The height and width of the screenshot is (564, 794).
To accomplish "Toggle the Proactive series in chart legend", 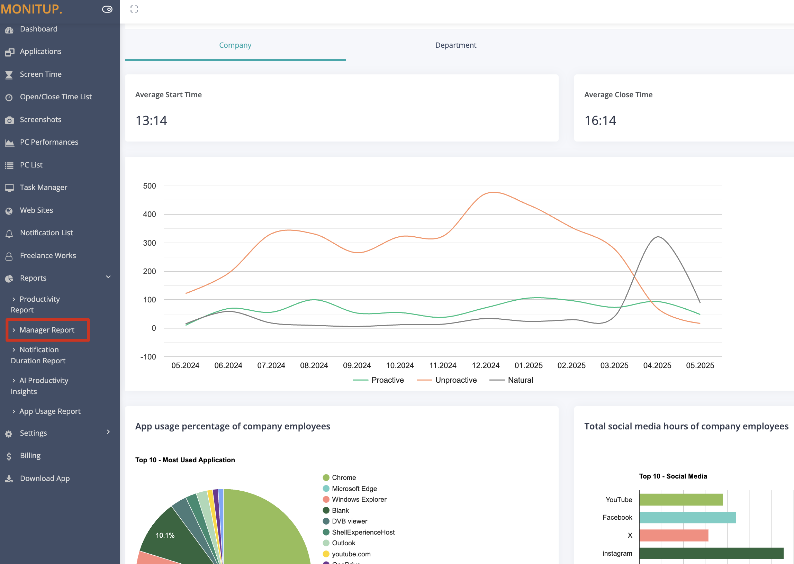I will point(378,380).
